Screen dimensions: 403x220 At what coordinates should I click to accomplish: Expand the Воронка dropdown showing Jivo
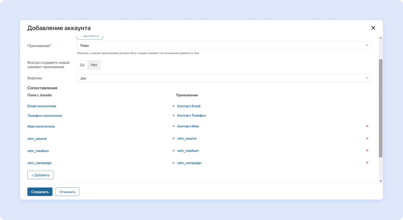click(223, 78)
